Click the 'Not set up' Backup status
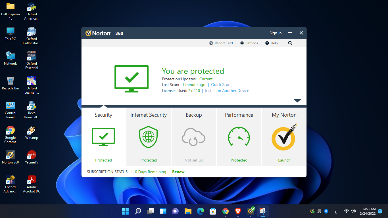388x218 pixels. tap(194, 160)
